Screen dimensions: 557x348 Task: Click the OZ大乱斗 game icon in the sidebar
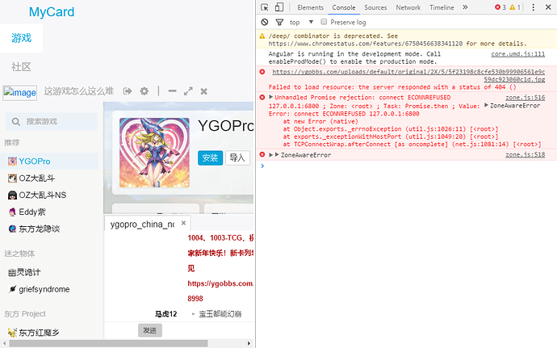(12, 178)
